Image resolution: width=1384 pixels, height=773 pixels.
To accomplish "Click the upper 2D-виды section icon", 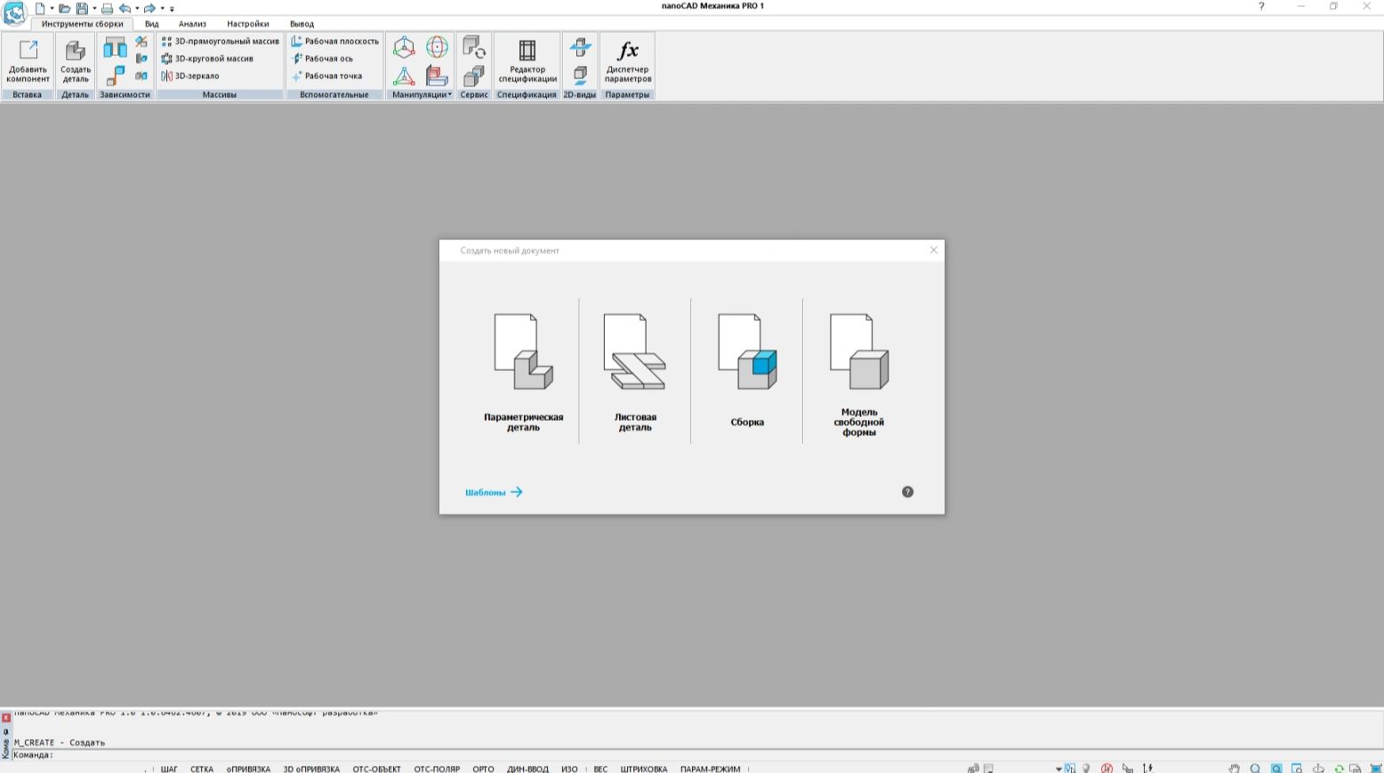I will (580, 46).
